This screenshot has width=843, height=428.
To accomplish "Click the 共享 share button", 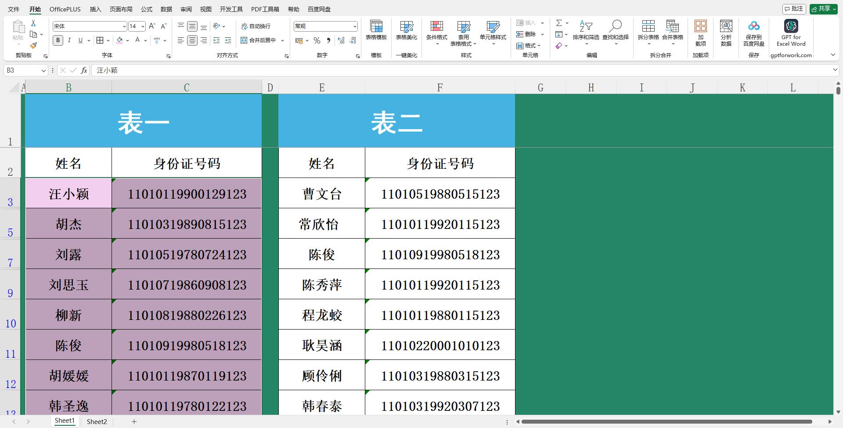I will (823, 9).
